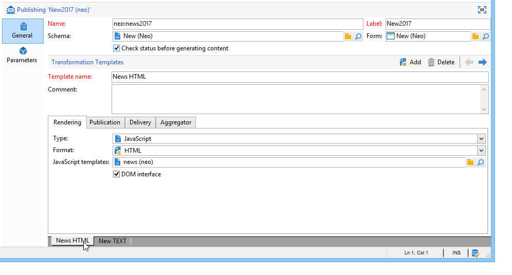Viewport: 512px width, 275px height.
Task: Toggle full-screen mode icon at top right
Action: pos(482,10)
